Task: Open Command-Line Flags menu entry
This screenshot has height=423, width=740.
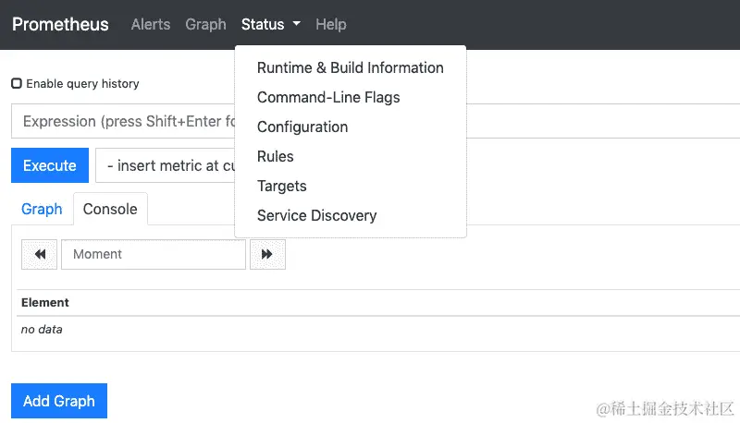Action: click(x=328, y=97)
